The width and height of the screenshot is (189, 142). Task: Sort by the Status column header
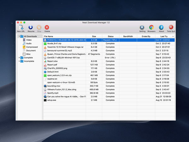tap(111, 36)
